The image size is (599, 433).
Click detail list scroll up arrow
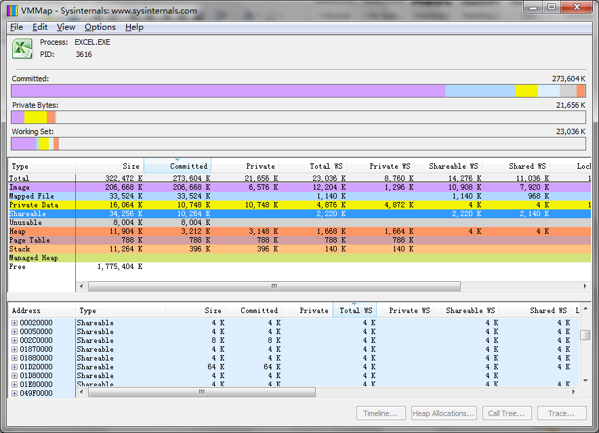tap(585, 309)
